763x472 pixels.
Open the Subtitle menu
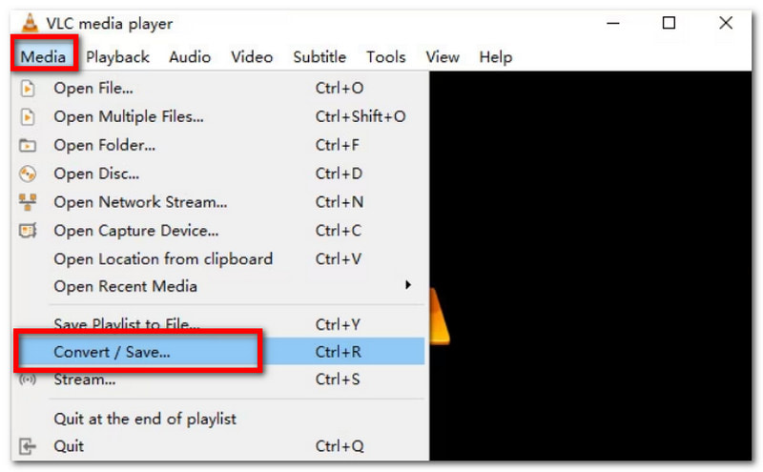click(x=320, y=57)
